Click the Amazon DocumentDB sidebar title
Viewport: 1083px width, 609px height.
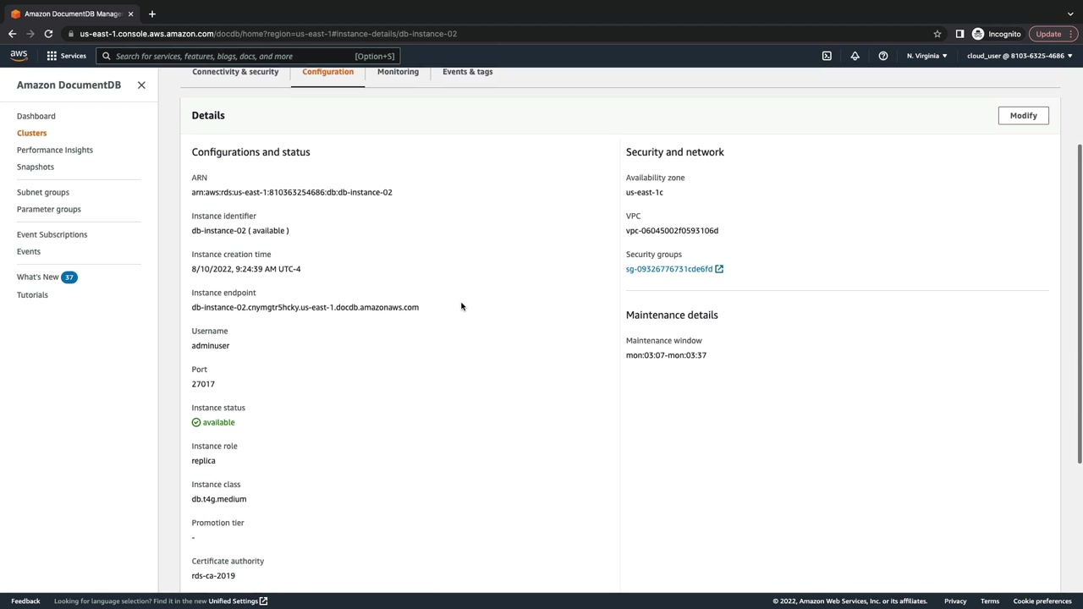[x=69, y=85]
